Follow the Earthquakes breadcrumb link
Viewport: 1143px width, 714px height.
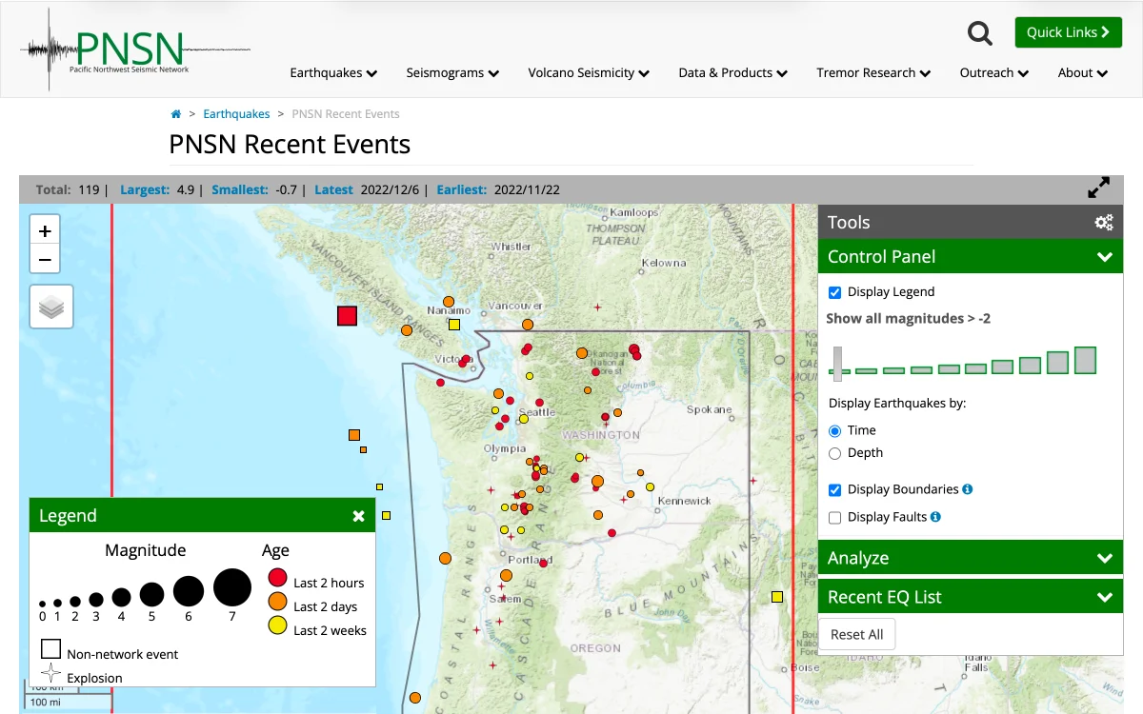pos(236,114)
